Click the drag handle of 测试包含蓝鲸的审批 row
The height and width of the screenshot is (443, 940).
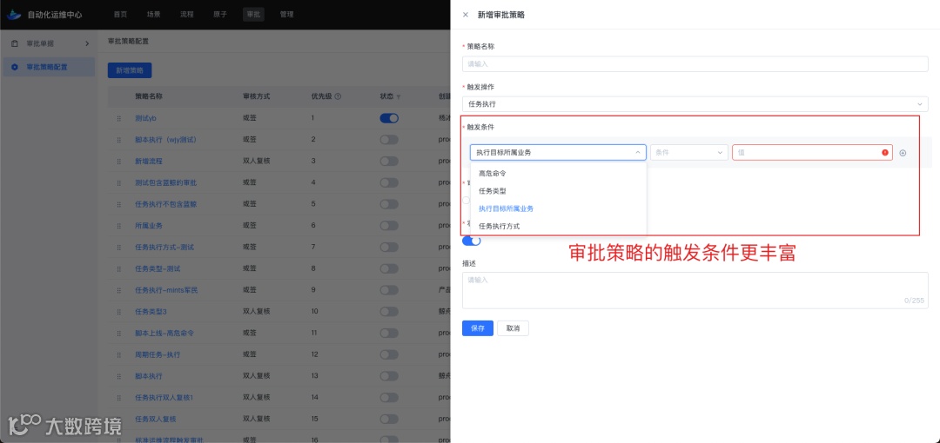[118, 183]
